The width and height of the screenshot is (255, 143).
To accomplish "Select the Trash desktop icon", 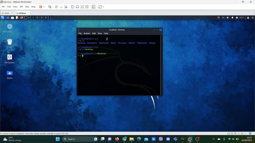I will click(10, 43).
